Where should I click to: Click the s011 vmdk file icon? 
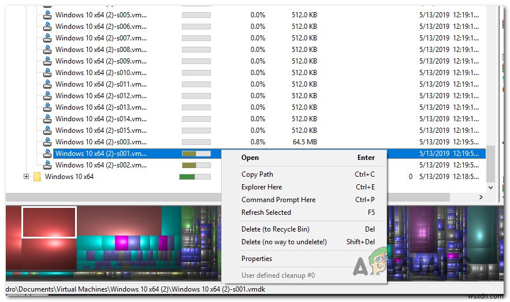click(x=47, y=84)
